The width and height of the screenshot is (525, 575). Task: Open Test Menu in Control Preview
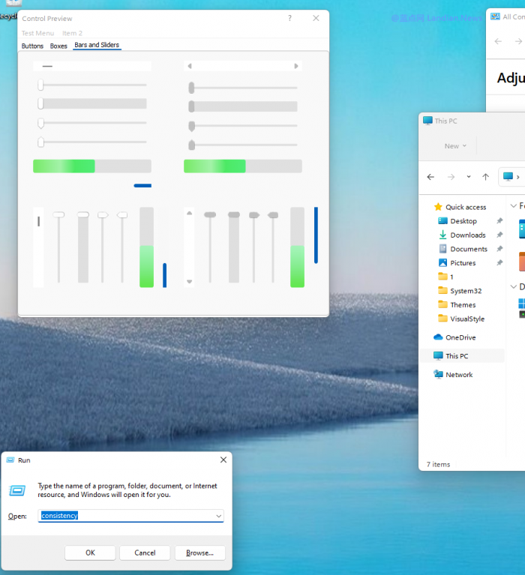37,33
